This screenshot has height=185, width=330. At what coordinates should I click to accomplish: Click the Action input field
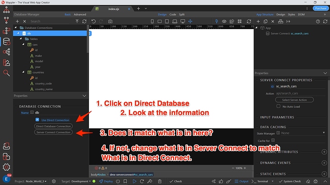click(300, 93)
